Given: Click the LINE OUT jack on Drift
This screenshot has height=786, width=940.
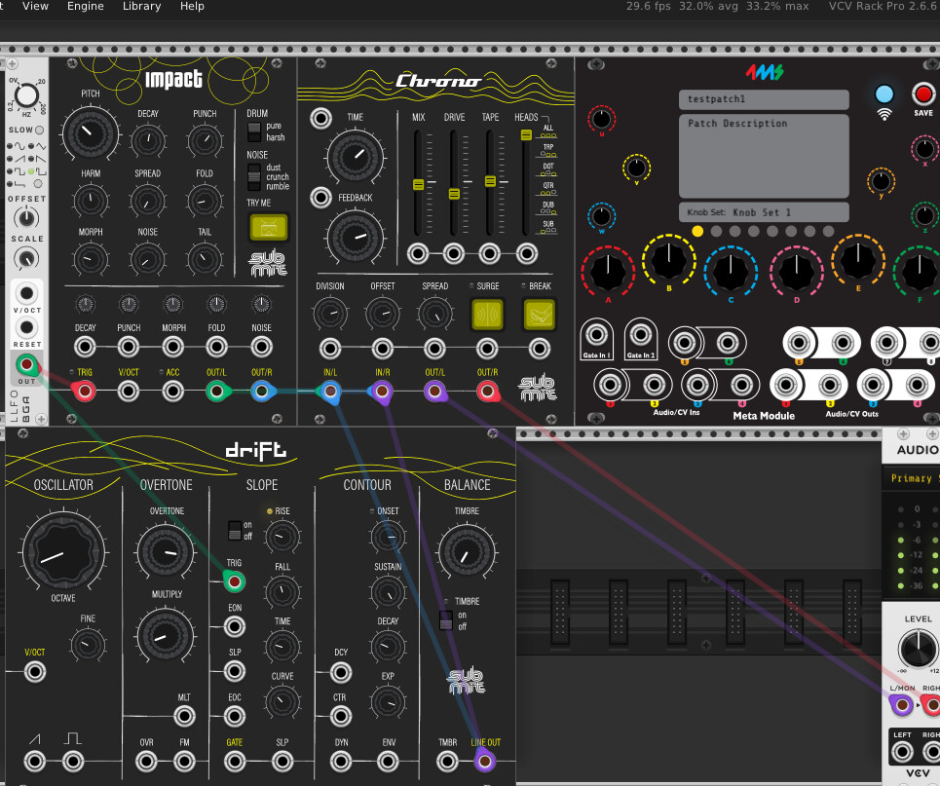Looking at the screenshot, I should tap(484, 762).
